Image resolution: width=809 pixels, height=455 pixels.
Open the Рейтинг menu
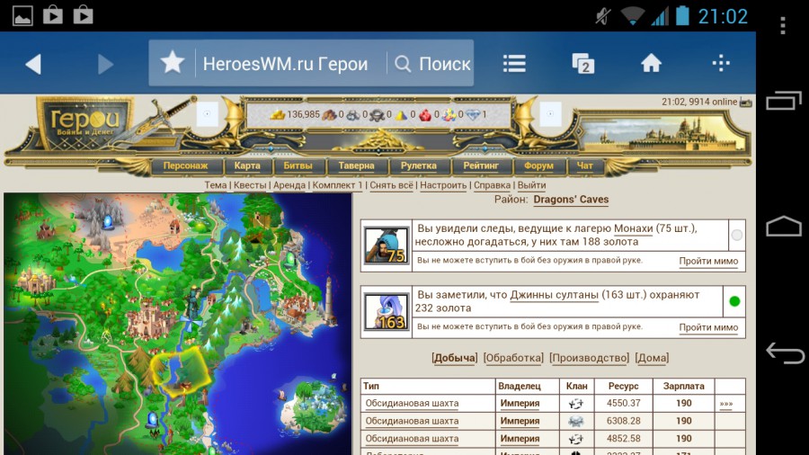[481, 166]
